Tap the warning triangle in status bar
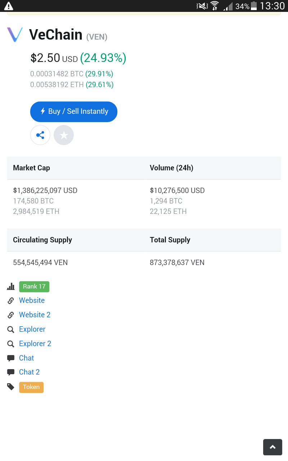 8,6
